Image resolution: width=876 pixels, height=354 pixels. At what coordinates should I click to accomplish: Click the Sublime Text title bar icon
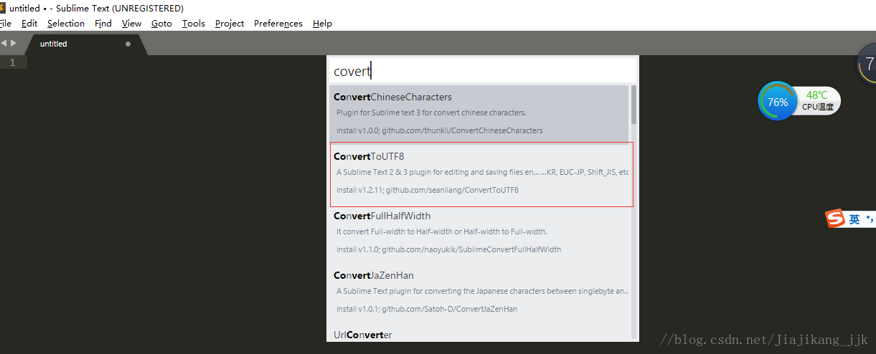point(2,8)
